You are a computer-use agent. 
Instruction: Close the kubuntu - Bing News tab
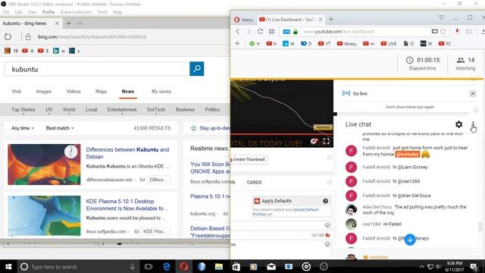(57, 24)
